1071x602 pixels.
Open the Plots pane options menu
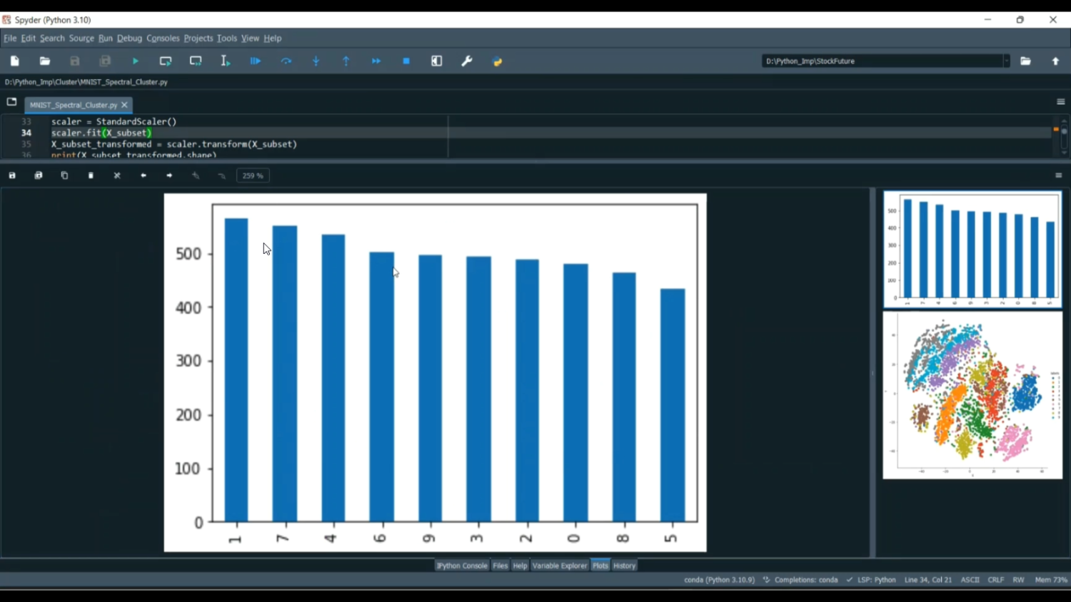point(1058,175)
